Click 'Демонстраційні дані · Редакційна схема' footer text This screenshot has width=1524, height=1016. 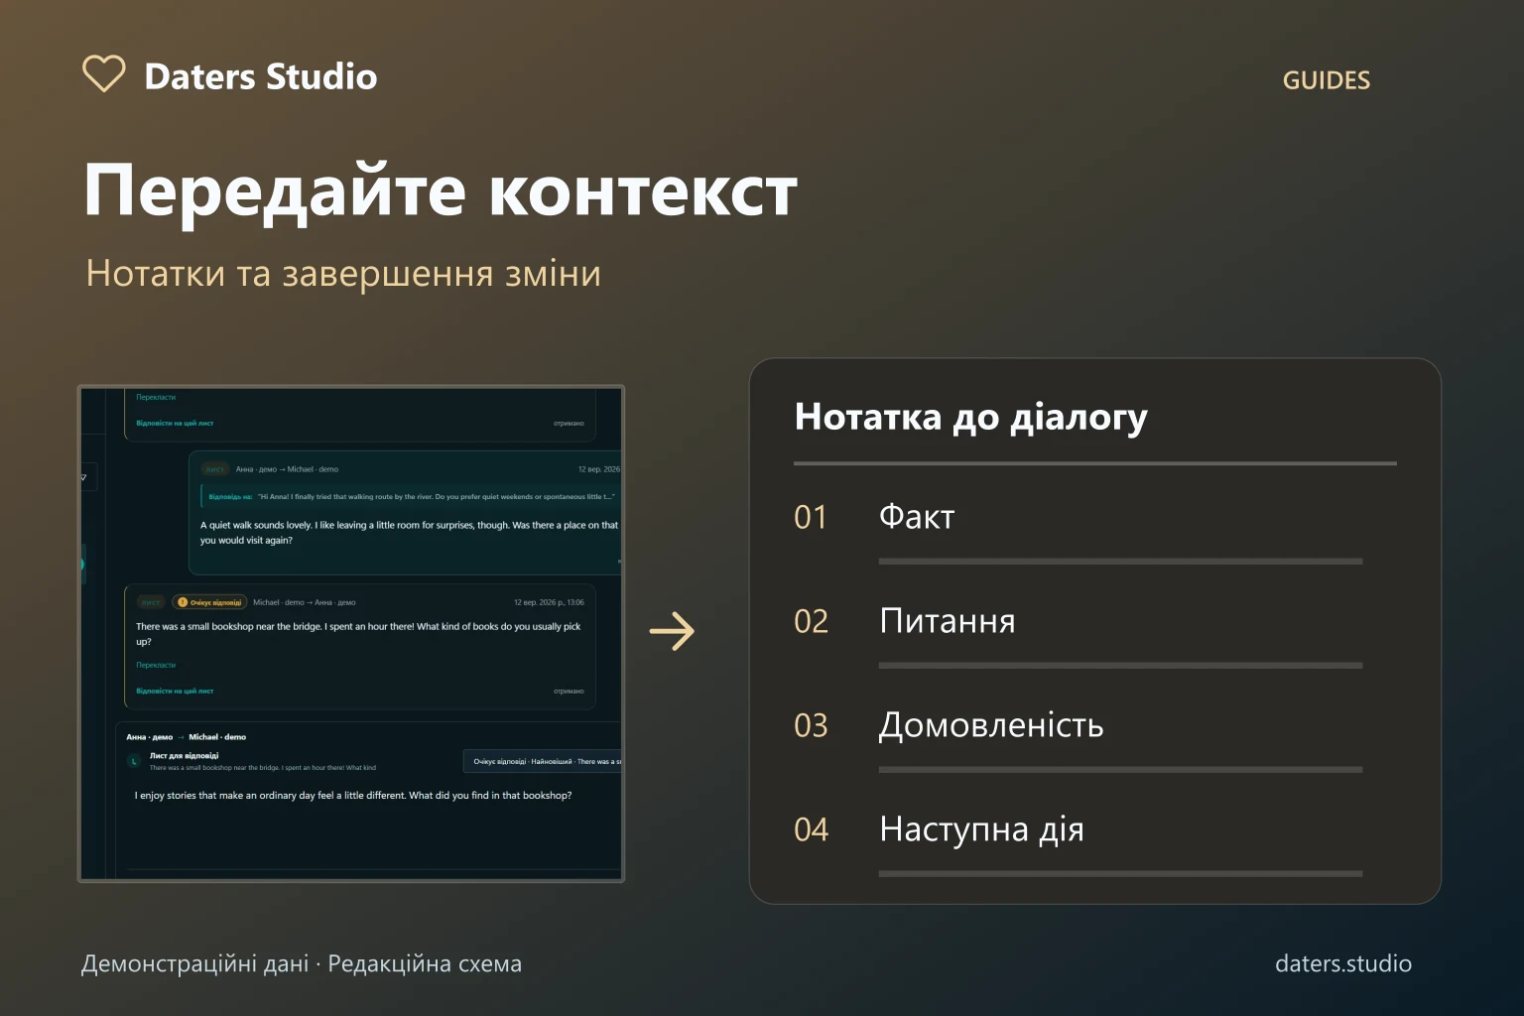(x=302, y=963)
